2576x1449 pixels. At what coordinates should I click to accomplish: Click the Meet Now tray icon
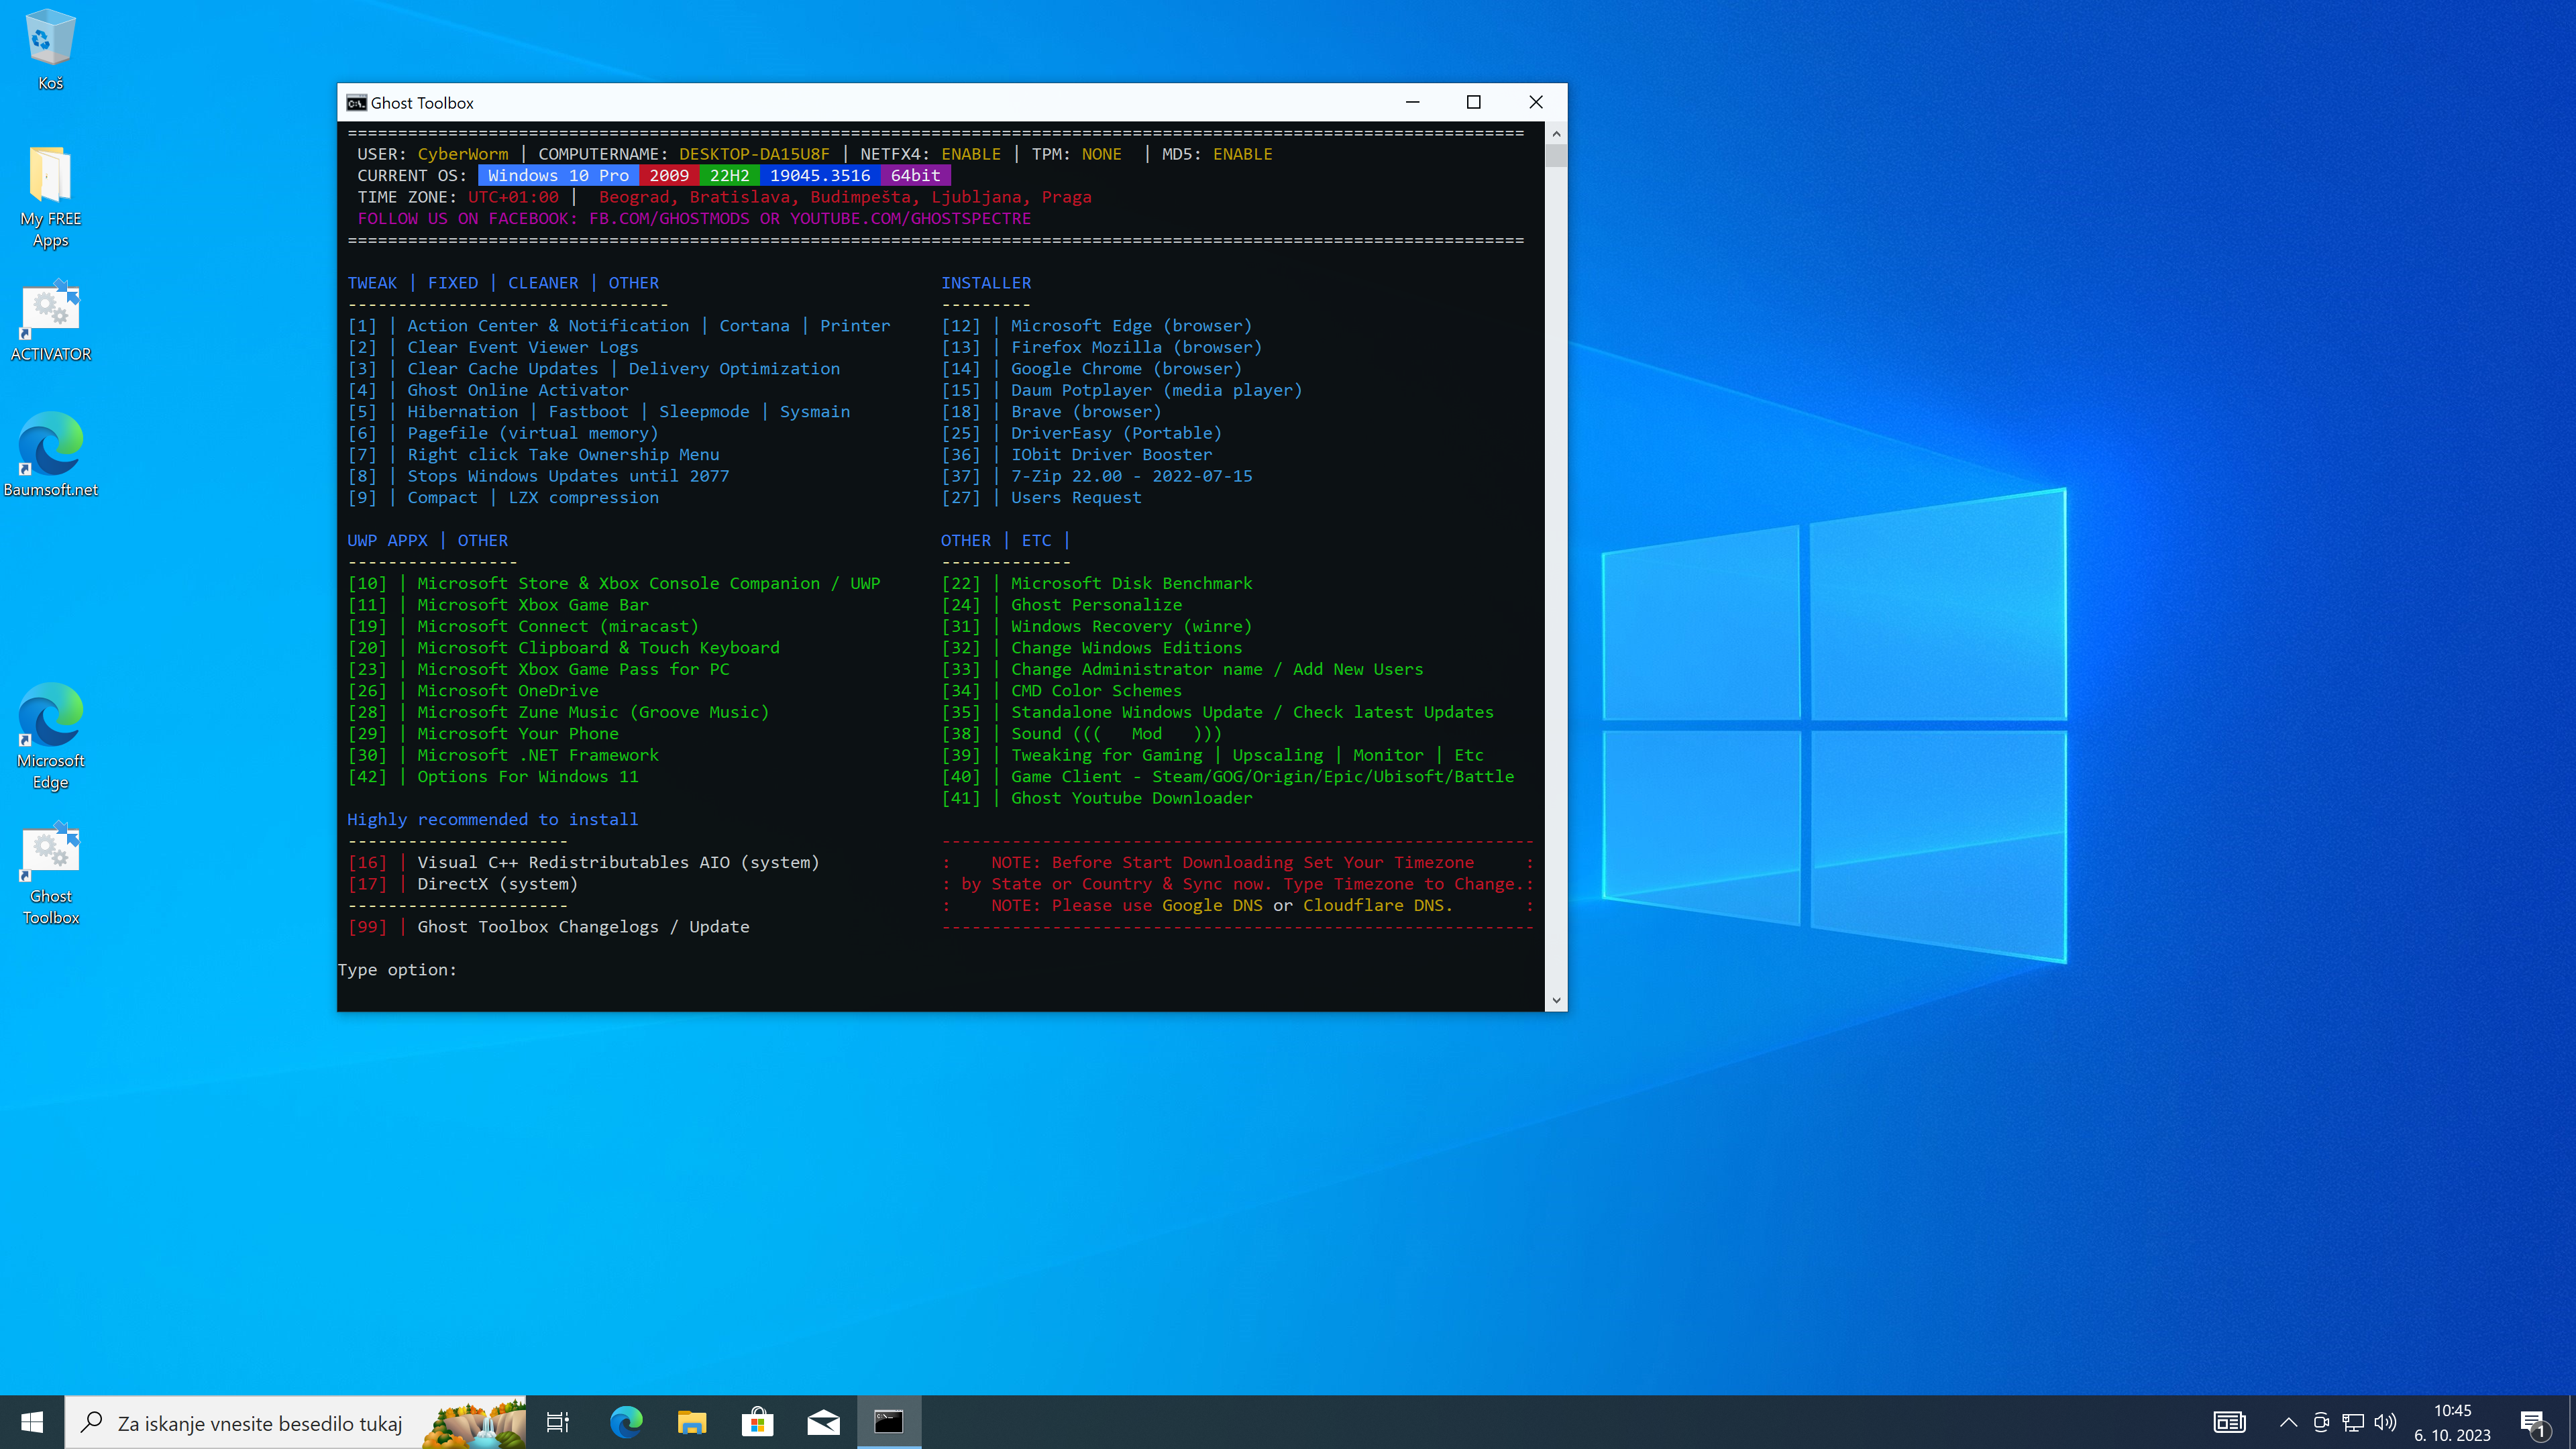coord(2321,1422)
